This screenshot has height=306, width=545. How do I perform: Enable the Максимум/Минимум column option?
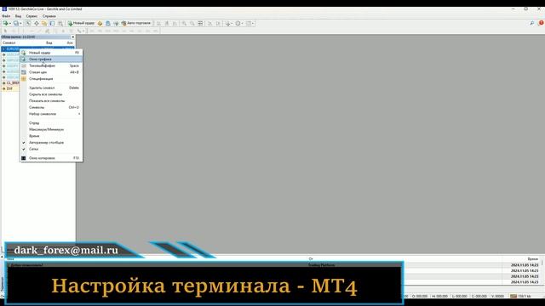51,129
